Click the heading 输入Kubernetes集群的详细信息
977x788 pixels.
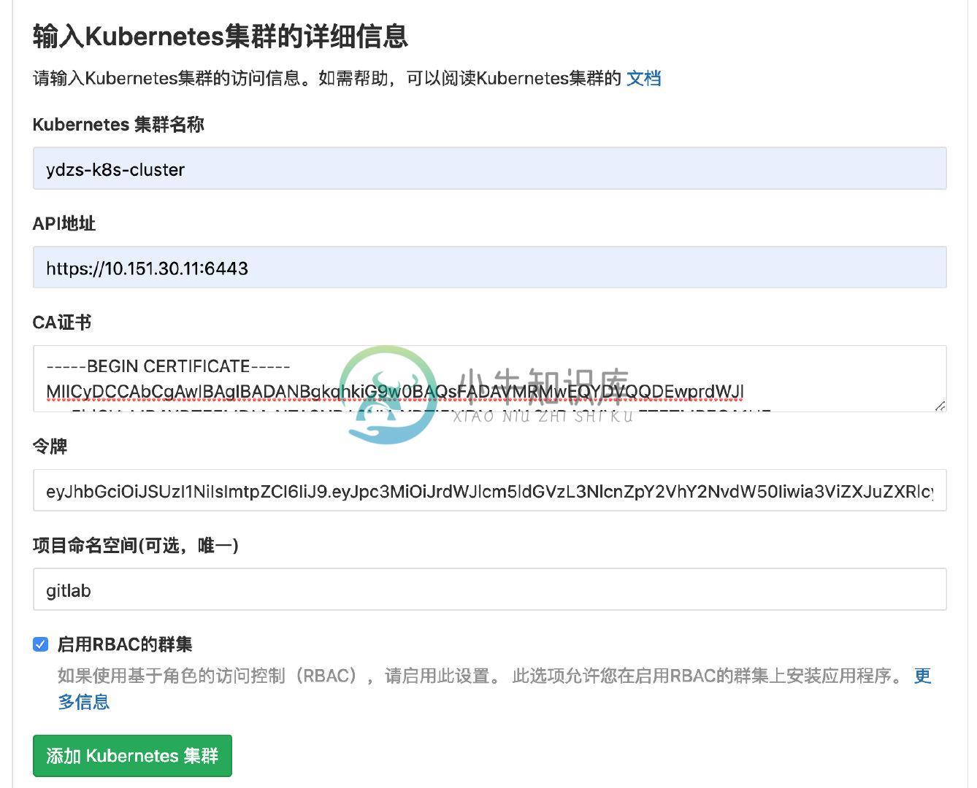tap(220, 36)
